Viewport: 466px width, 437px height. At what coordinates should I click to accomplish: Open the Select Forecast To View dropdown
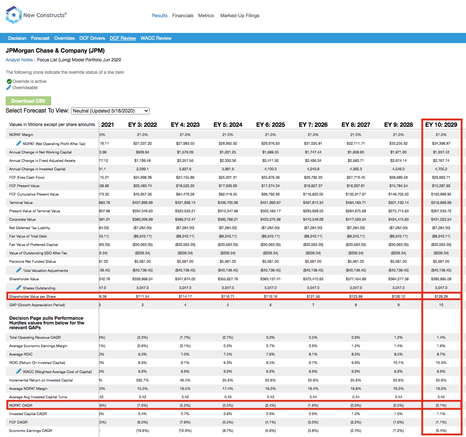point(110,111)
